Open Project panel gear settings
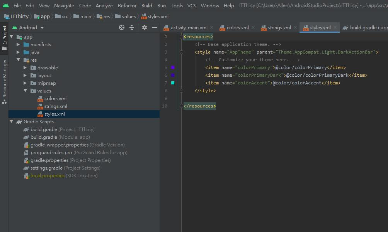388x232 pixels. point(145,27)
